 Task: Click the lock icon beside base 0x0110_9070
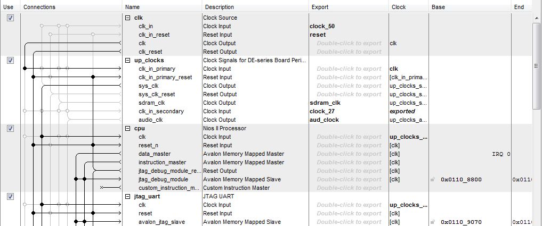coord(433,222)
